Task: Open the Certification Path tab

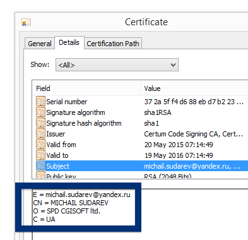Action: (x=113, y=44)
